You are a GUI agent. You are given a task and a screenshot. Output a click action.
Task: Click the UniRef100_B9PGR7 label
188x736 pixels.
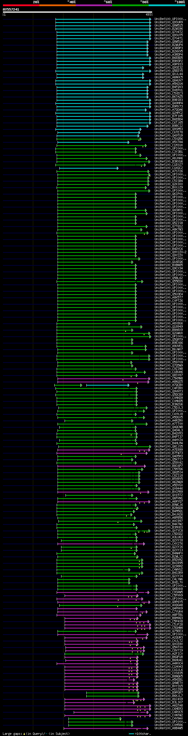[x=169, y=692]
